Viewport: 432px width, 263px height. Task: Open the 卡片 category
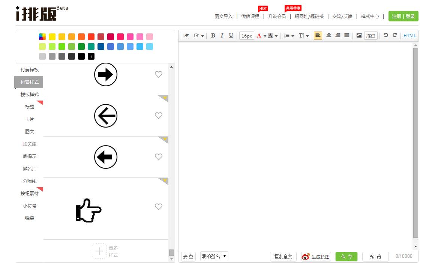pos(30,119)
